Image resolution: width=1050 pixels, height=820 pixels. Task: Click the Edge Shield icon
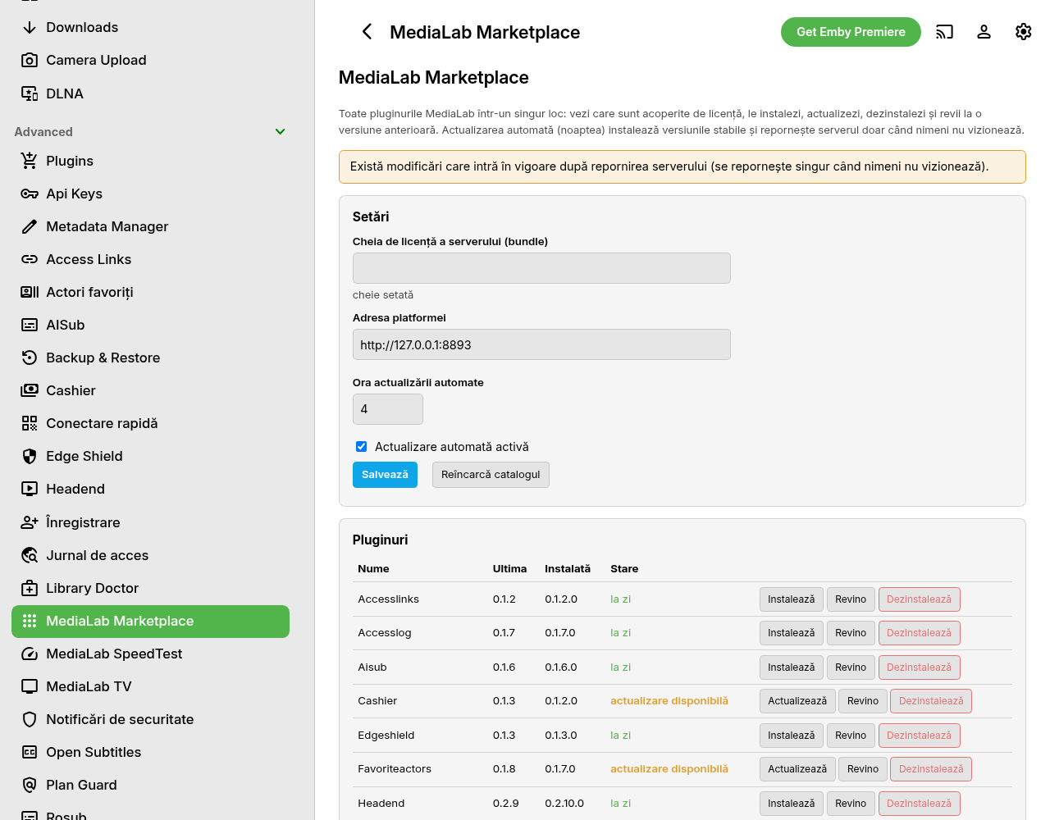coord(30,456)
